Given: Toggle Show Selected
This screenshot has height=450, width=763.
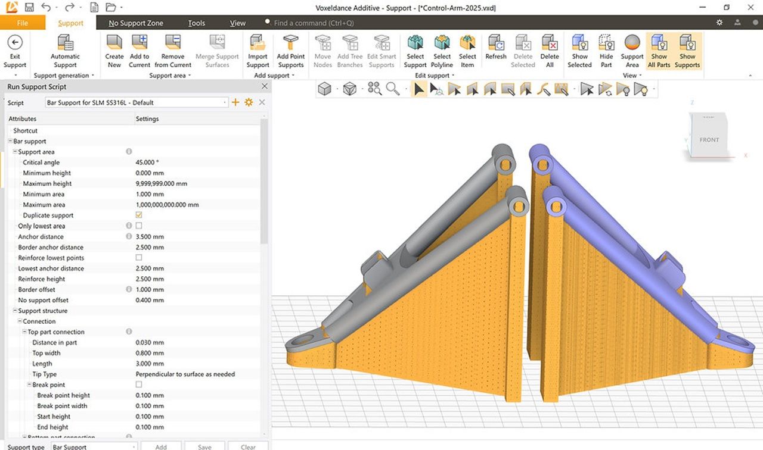Looking at the screenshot, I should click(x=579, y=52).
